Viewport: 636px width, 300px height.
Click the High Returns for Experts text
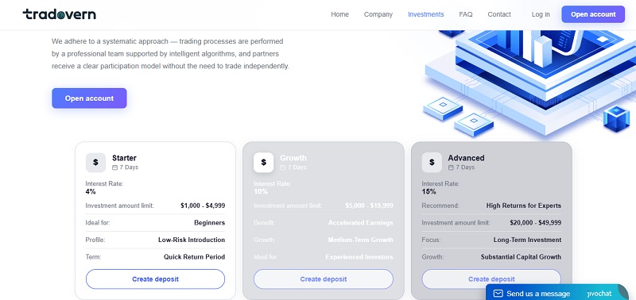[x=524, y=206]
